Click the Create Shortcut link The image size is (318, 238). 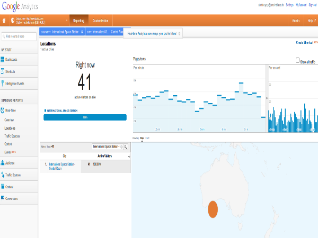(305, 42)
